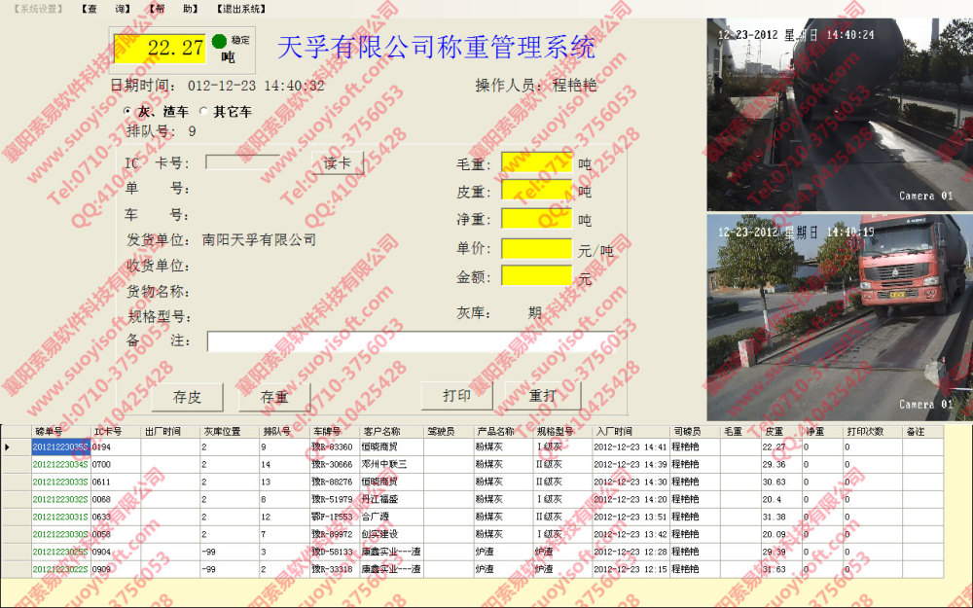The image size is (973, 608).
Task: Click entry time 2012-12-23 12:15 cell
Action: click(x=631, y=568)
